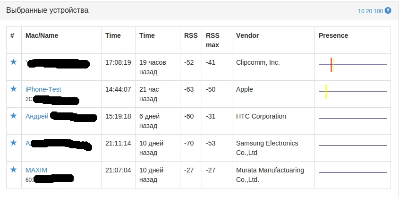Show 100 devices per page
This screenshot has height=197, width=399.
(x=378, y=11)
